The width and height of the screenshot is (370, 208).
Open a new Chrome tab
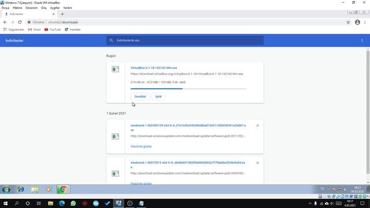coord(62,14)
